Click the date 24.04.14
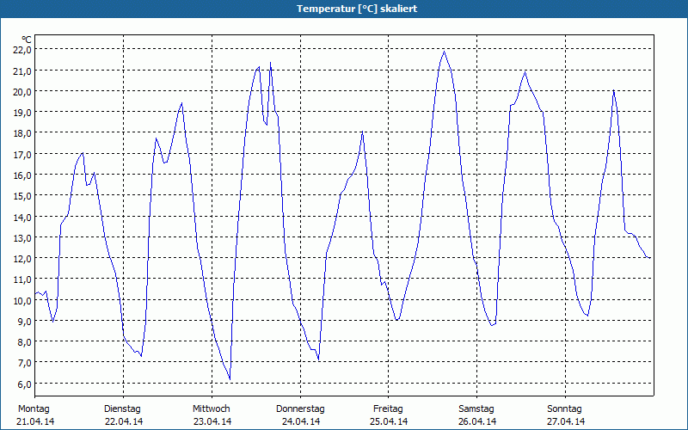This screenshot has height=430, width=688. point(301,421)
